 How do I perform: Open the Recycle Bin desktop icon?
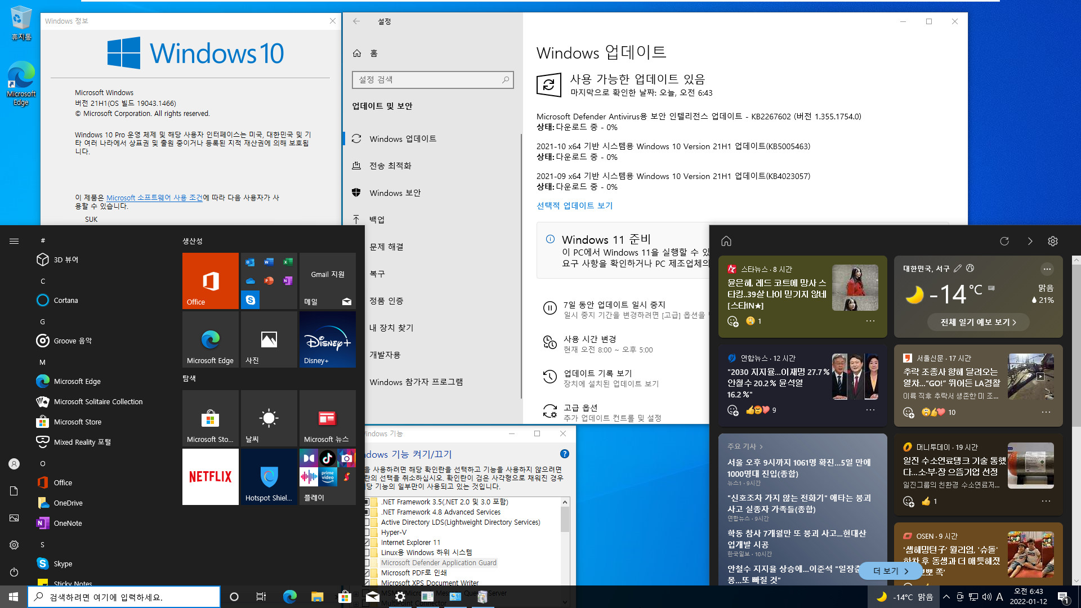pyautogui.click(x=21, y=24)
